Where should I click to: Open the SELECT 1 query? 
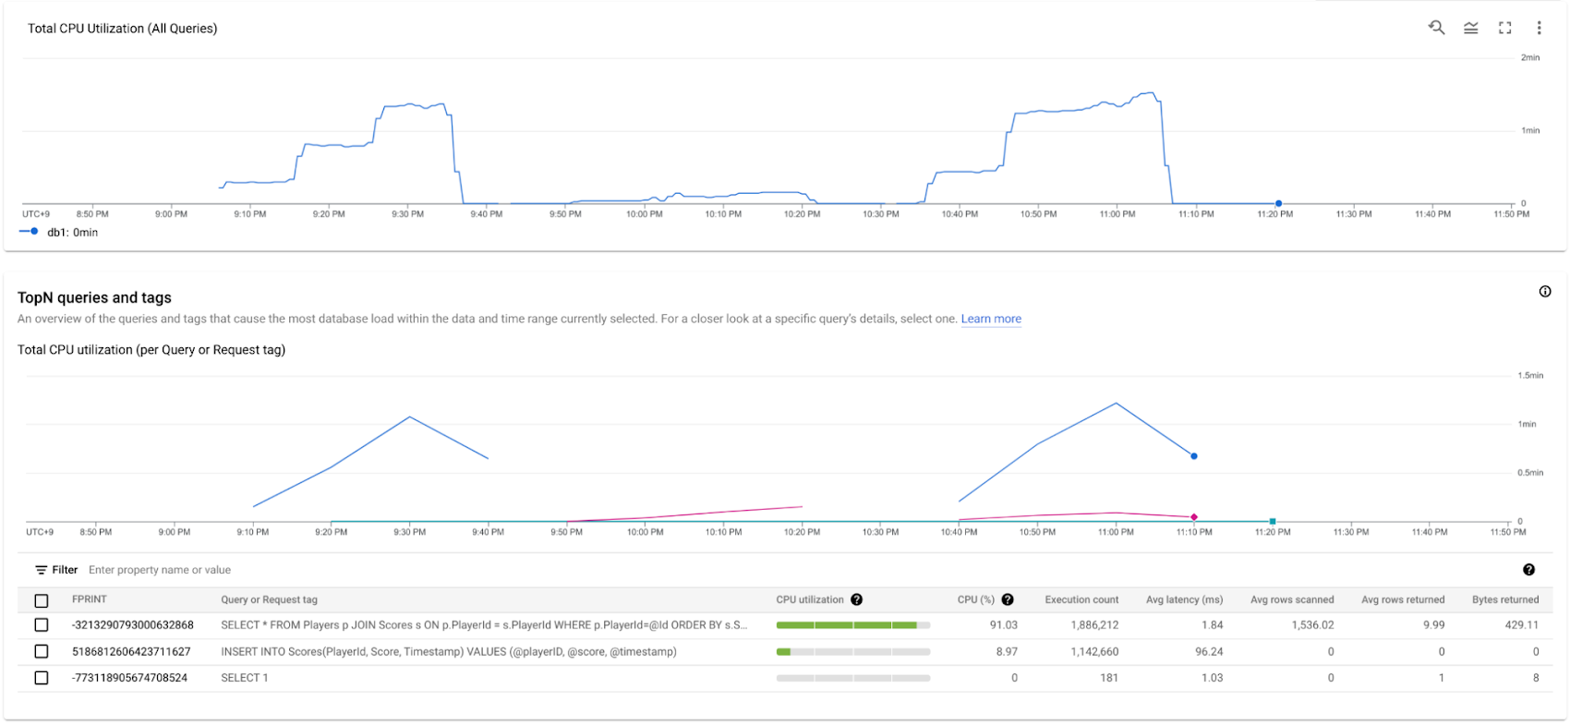[245, 678]
